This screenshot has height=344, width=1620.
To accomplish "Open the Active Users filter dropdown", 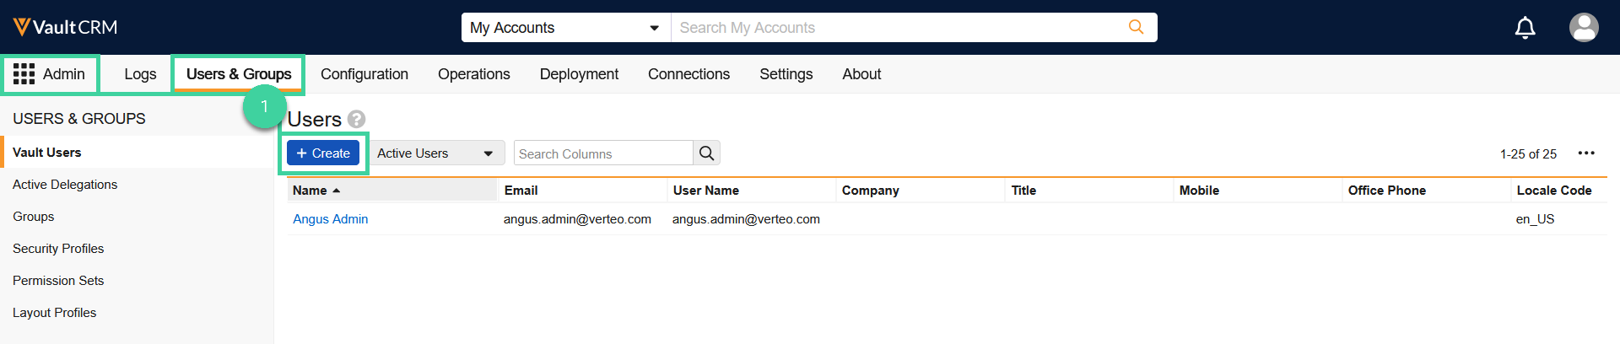I will pyautogui.click(x=435, y=153).
